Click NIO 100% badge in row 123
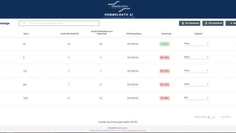Image resolution: width=236 pixels, height=133 pixels. [x=164, y=71]
